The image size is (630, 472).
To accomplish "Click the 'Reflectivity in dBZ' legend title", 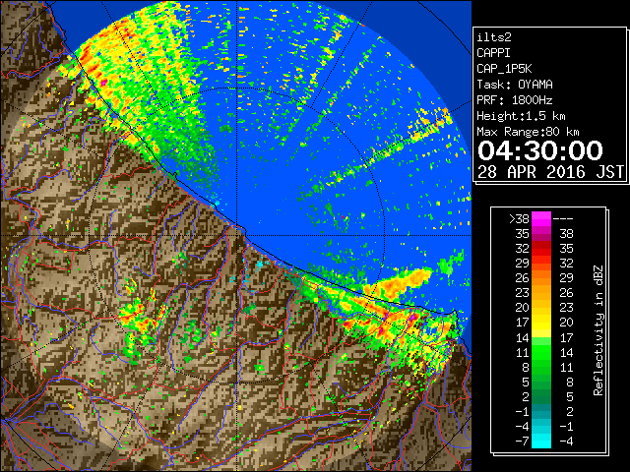I will click(x=598, y=330).
